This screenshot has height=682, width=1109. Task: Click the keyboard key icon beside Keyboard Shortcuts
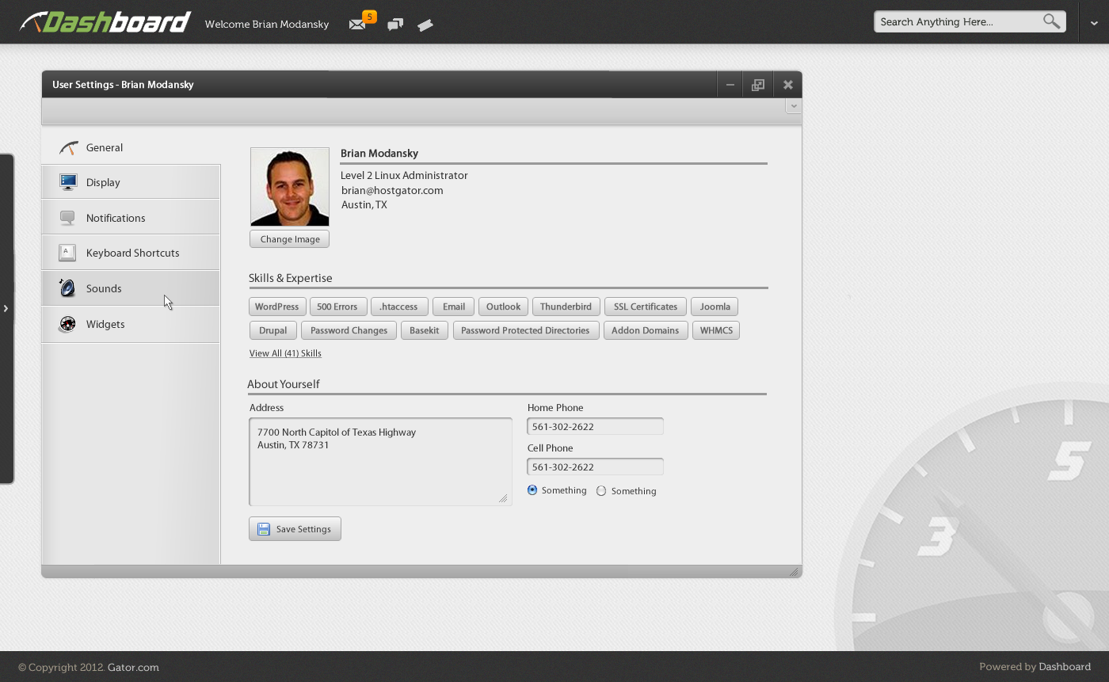(x=67, y=253)
